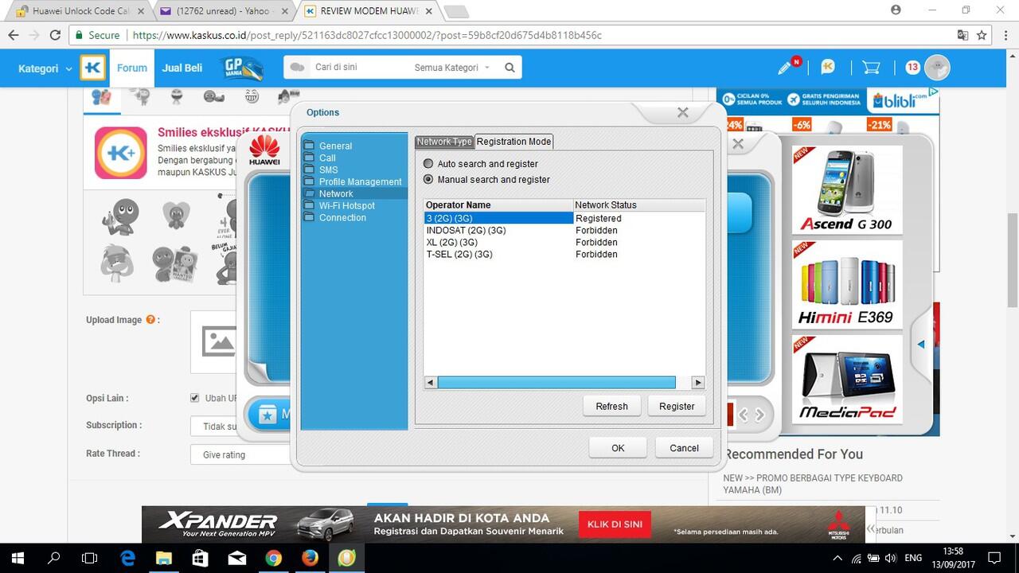1019x573 pixels.
Task: Click the Secure padlock in the address bar
Action: coord(80,35)
